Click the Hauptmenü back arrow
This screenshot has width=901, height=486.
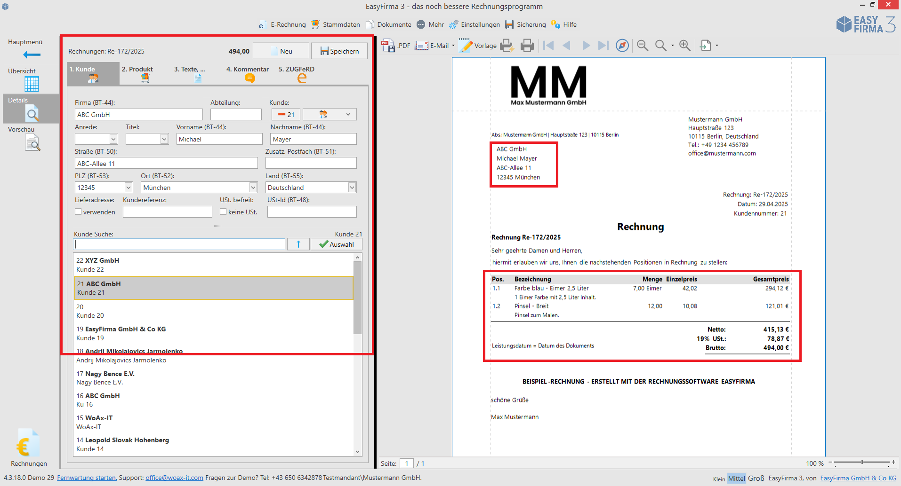pos(32,55)
